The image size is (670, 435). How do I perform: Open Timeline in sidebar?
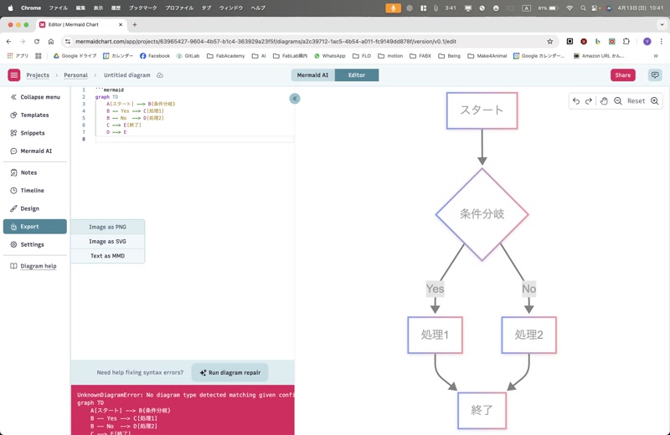(27, 191)
